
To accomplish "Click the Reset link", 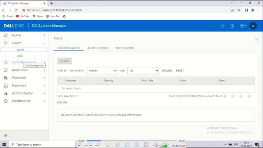I will tap(180, 71).
